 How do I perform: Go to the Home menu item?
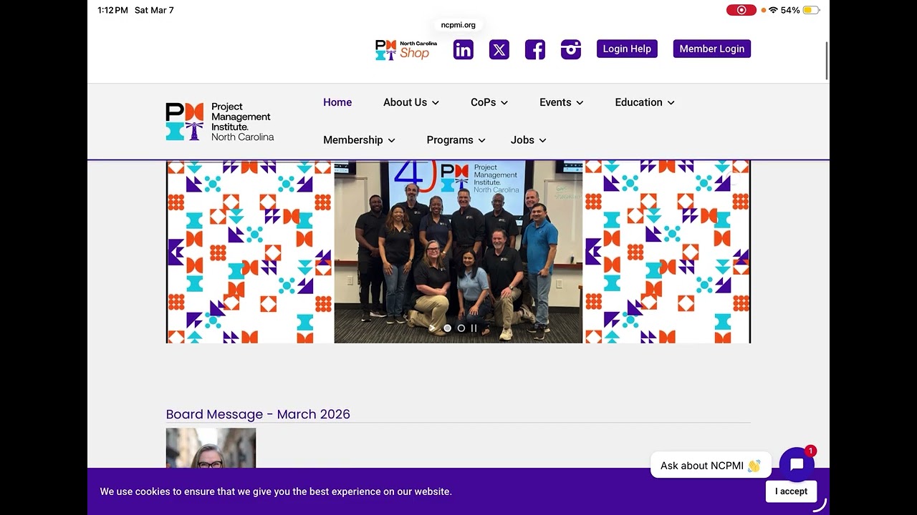click(x=337, y=102)
